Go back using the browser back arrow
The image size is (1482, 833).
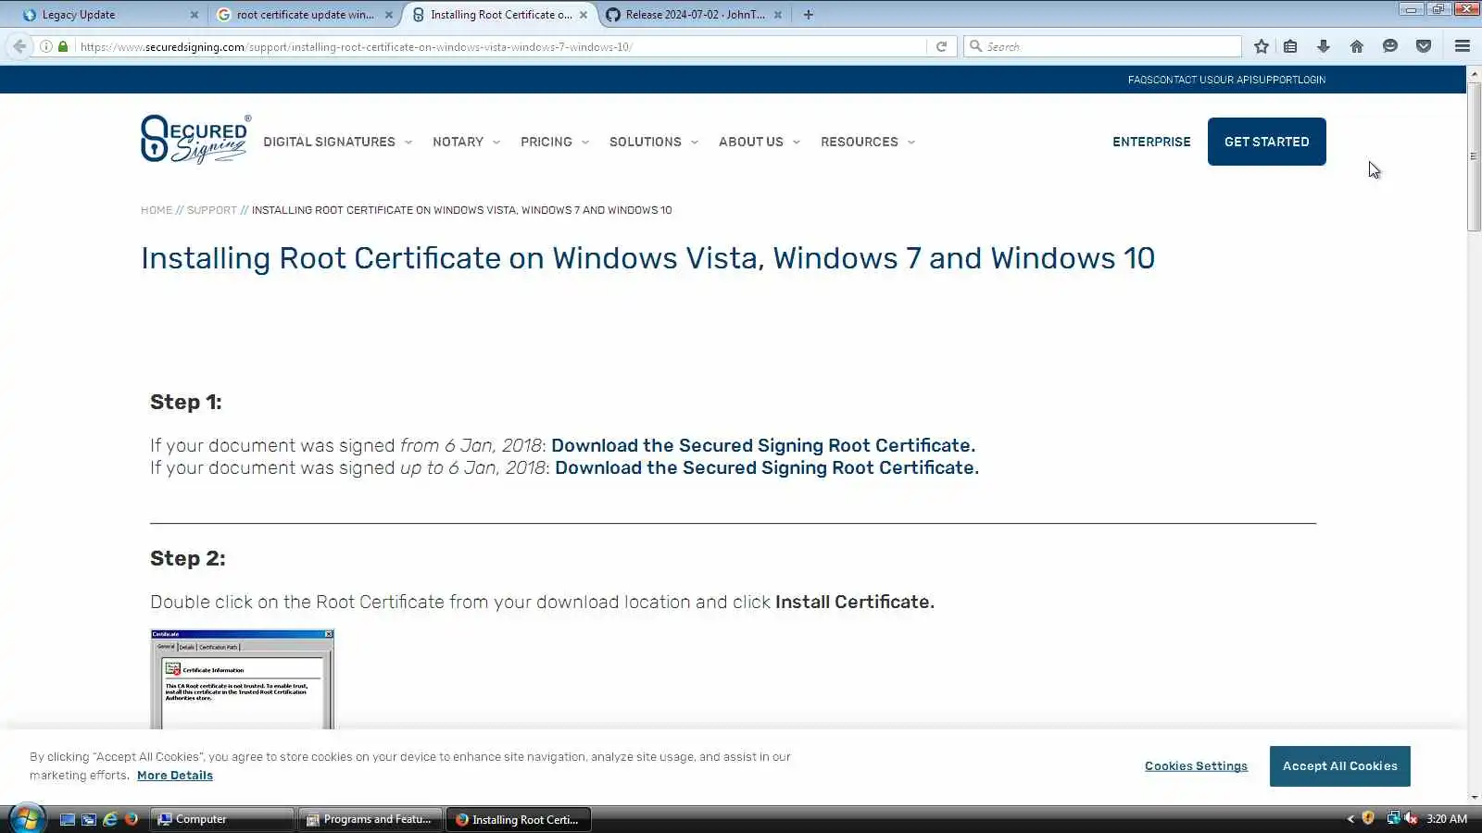coord(19,46)
